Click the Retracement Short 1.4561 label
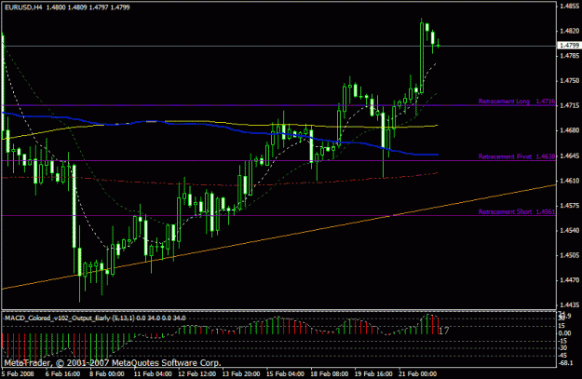 coord(517,211)
